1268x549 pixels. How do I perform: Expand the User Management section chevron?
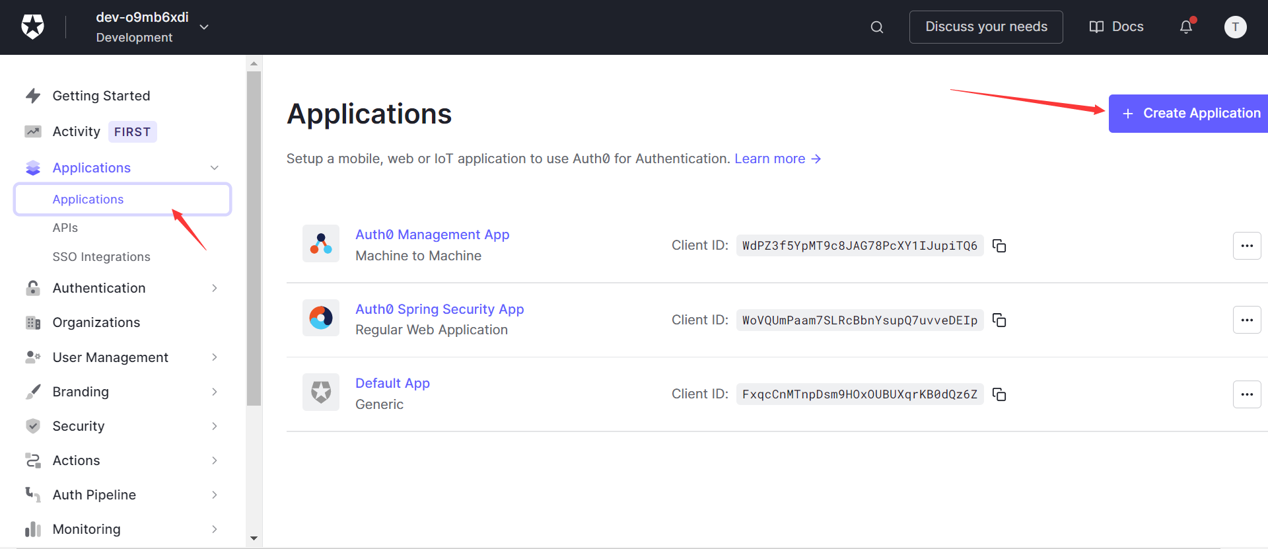215,357
